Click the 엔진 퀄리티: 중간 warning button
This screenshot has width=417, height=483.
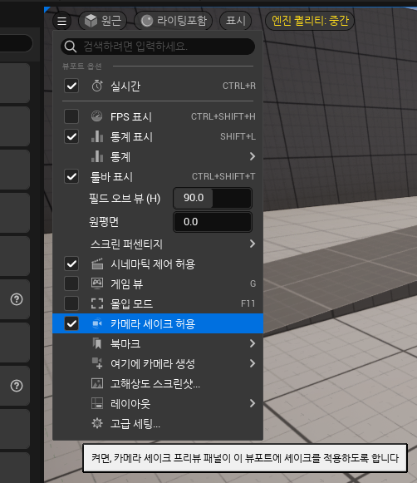310,21
